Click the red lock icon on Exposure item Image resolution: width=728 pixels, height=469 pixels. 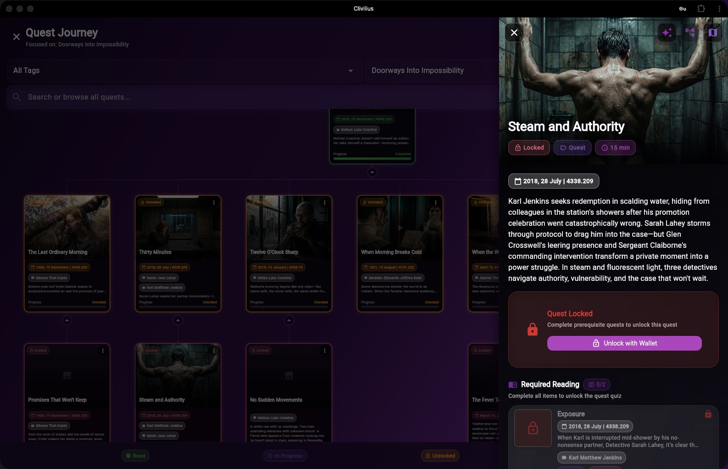[x=708, y=414]
